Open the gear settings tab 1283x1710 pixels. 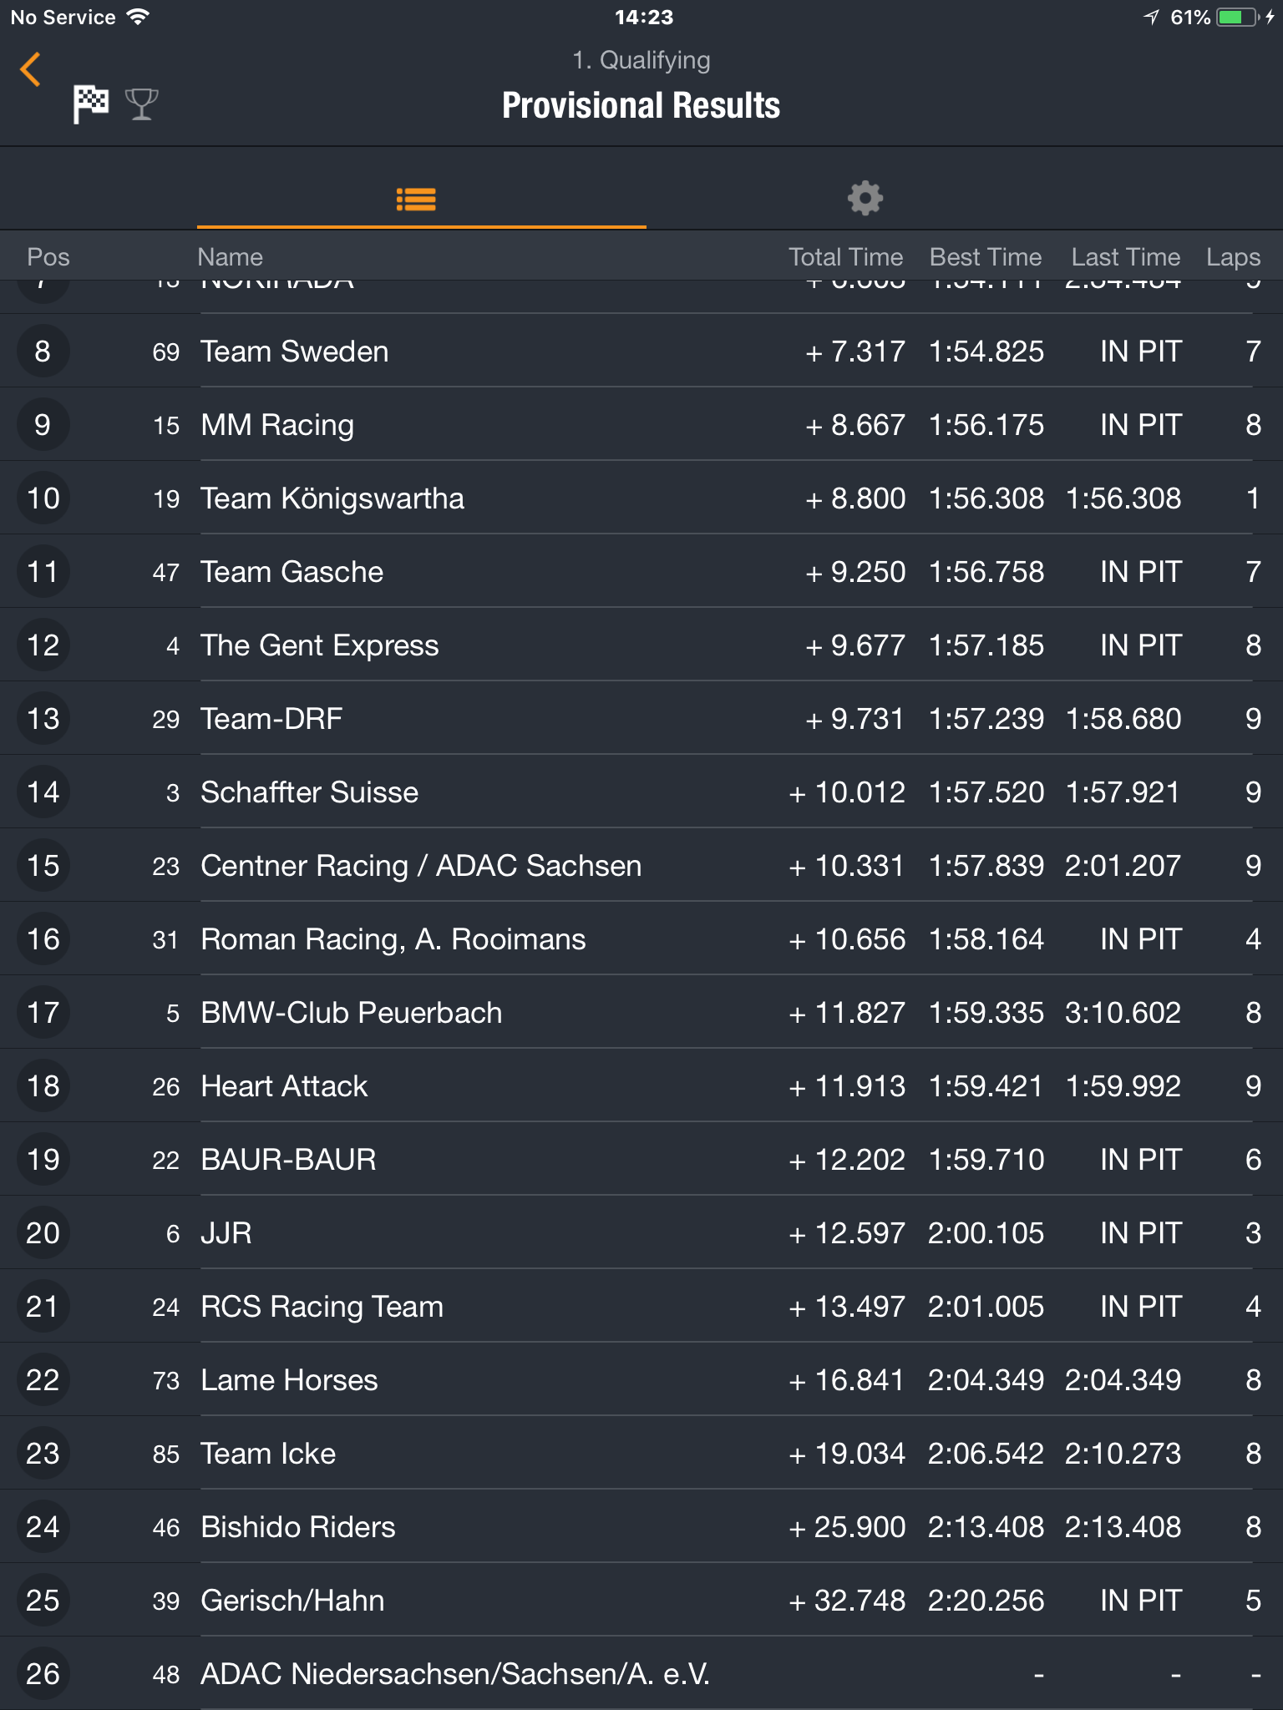pos(865,199)
